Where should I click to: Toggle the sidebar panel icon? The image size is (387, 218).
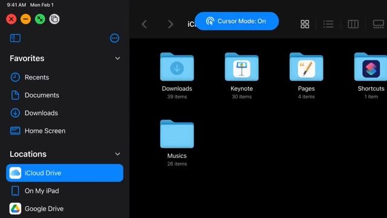[x=15, y=38]
